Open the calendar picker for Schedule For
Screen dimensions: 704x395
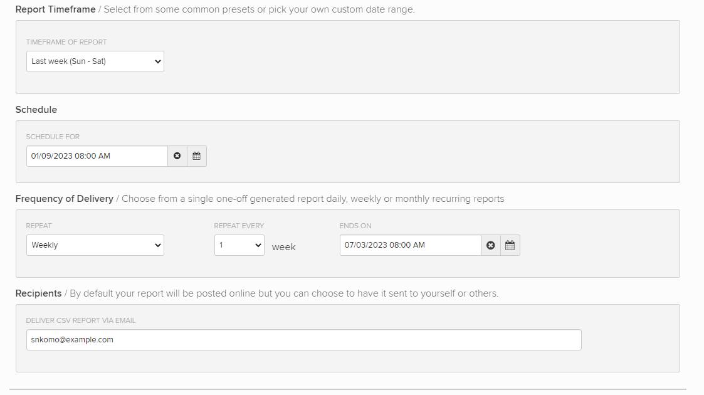[196, 155]
